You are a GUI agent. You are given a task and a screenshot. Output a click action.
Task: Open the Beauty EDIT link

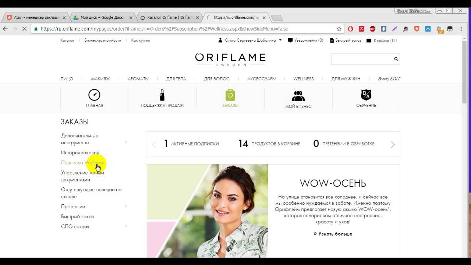click(x=389, y=79)
